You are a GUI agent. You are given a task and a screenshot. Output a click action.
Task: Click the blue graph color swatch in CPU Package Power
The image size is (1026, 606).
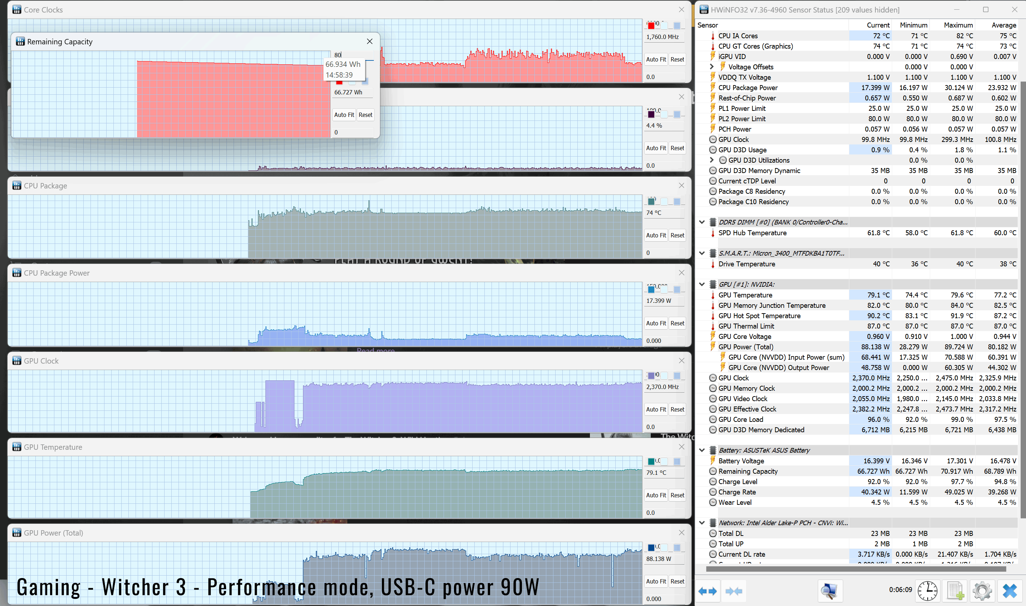pyautogui.click(x=651, y=290)
